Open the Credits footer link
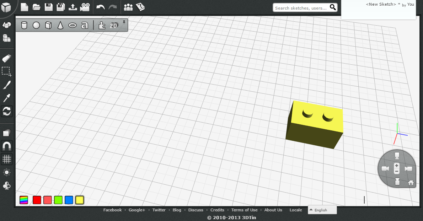 tap(217, 210)
